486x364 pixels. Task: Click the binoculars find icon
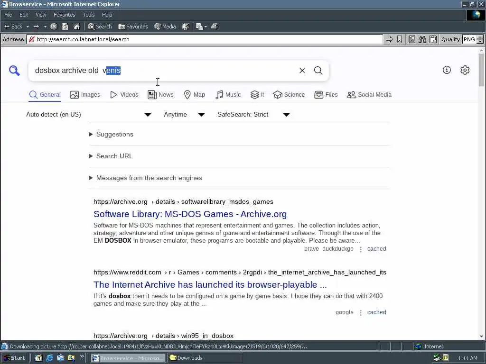coord(422,39)
